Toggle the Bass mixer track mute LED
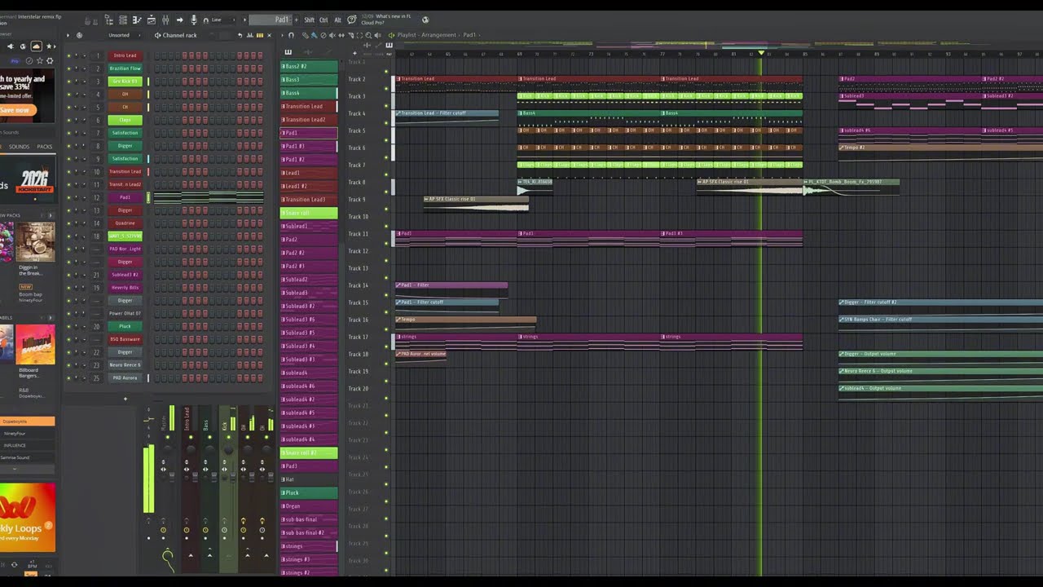The height and width of the screenshot is (587, 1043). tap(209, 438)
